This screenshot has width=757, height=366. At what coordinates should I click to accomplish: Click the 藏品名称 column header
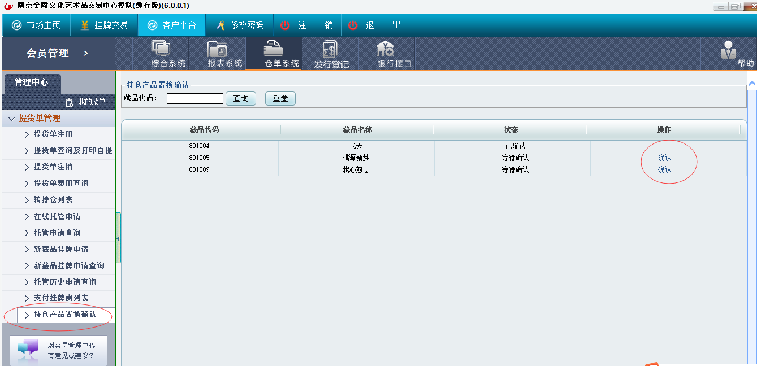(357, 130)
